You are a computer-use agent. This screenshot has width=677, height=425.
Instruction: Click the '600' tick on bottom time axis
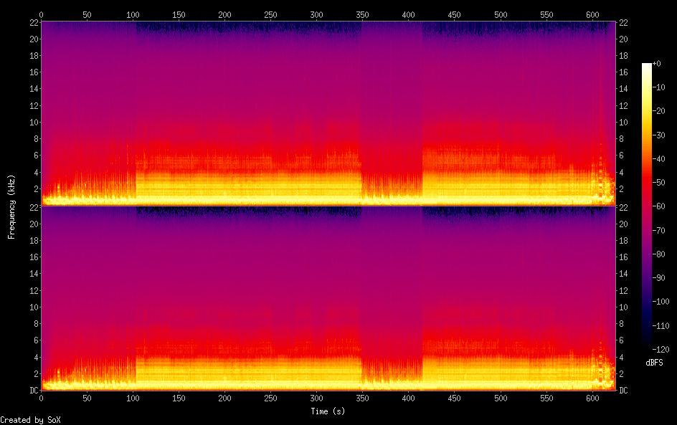click(593, 398)
